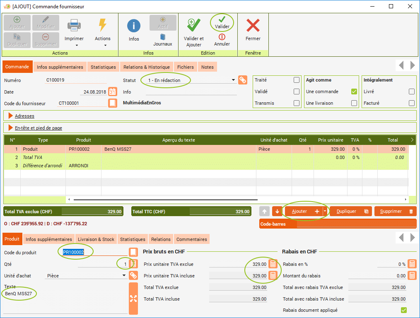The height and width of the screenshot is (318, 420).
Task: Open the Unité d'achat dropdown
Action: point(124,275)
